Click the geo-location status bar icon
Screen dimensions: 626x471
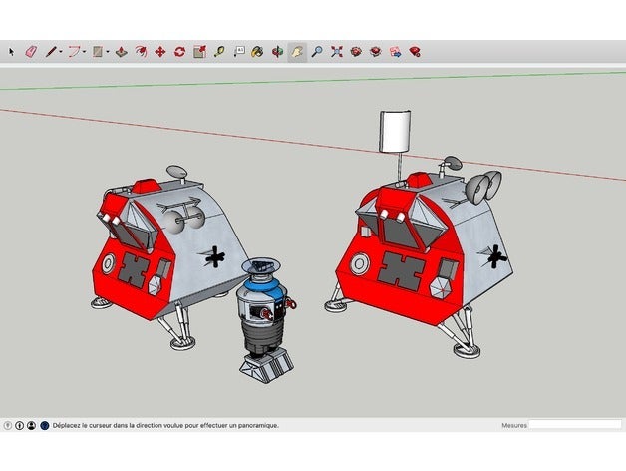pyautogui.click(x=7, y=425)
